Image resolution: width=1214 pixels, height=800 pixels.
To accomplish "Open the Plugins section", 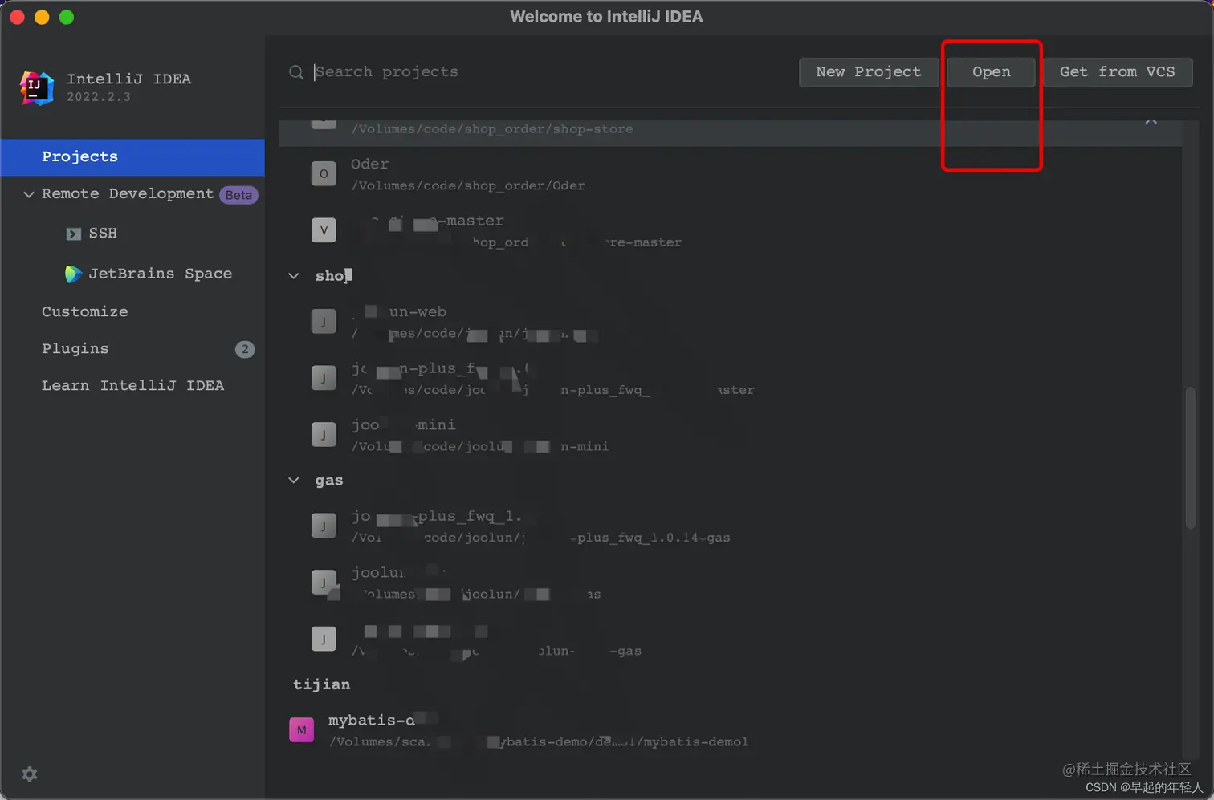I will point(75,349).
